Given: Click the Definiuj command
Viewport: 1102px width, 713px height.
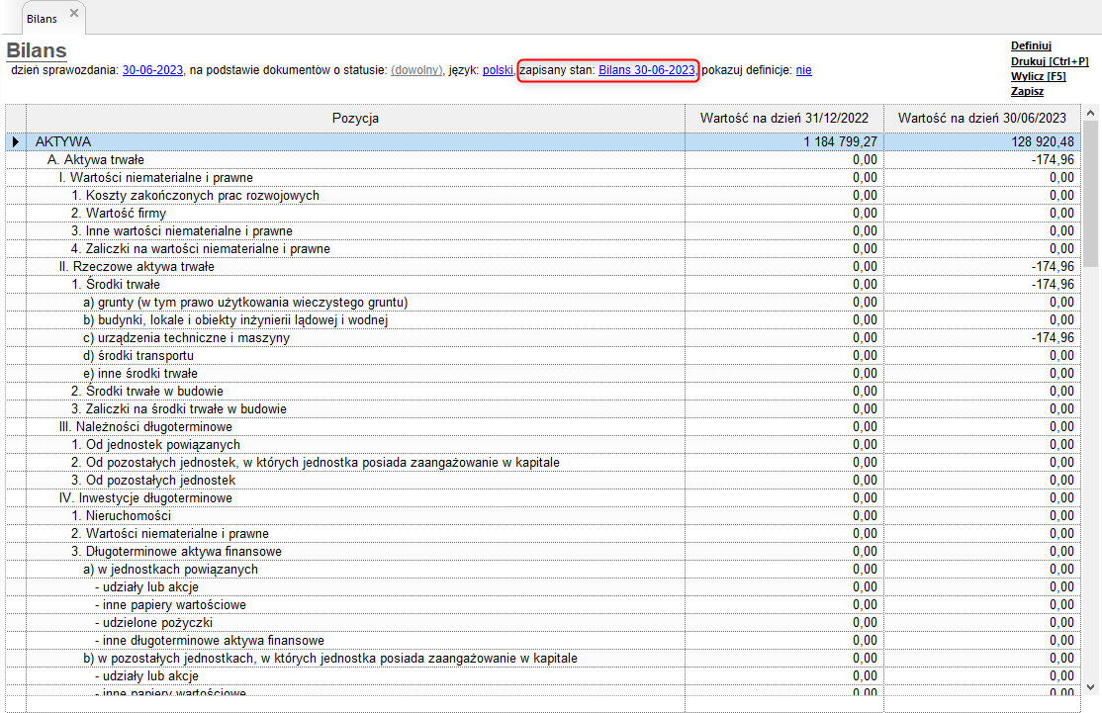Looking at the screenshot, I should coord(1030,45).
